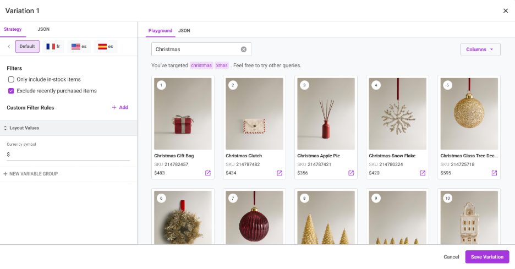Close the Variation 1 dialog
The image size is (515, 269).
506,11
